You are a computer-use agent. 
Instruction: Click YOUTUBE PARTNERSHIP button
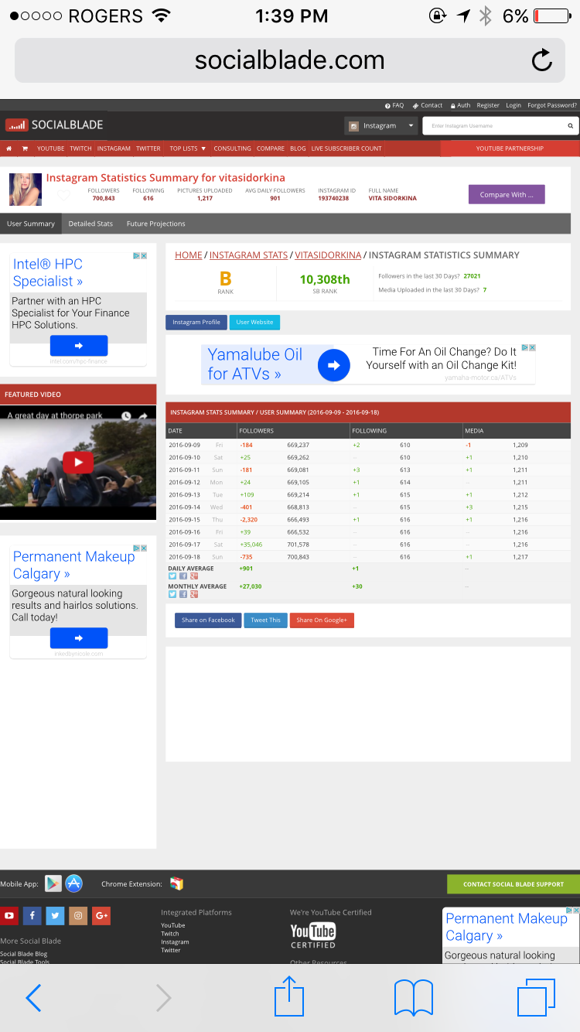pos(510,149)
